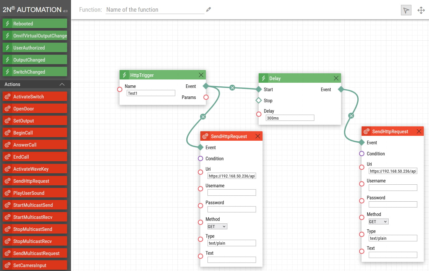
Task: Click the StartMulticastSend gear icon
Action: click(x=7, y=205)
